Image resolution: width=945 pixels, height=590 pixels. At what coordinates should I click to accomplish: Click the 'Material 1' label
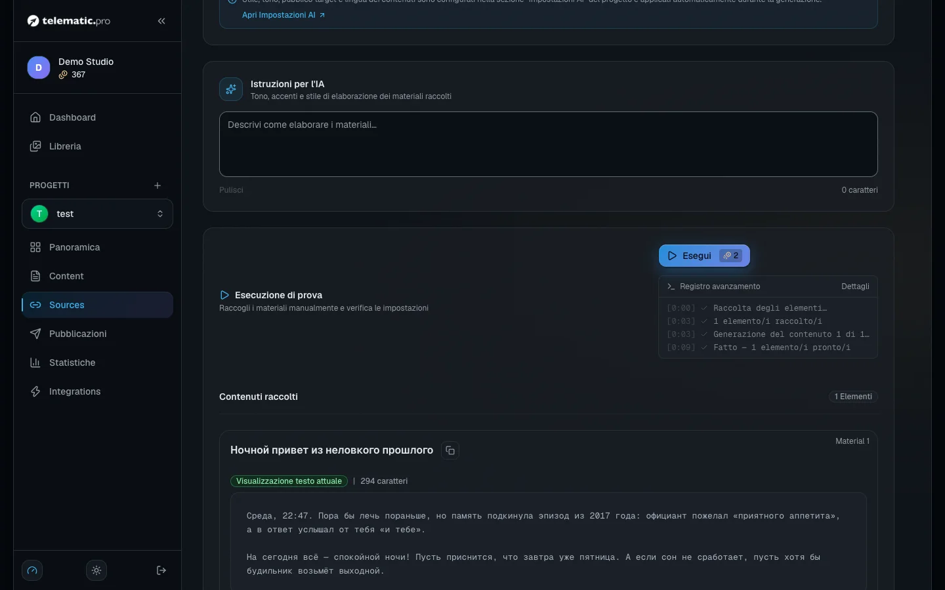[x=852, y=441]
